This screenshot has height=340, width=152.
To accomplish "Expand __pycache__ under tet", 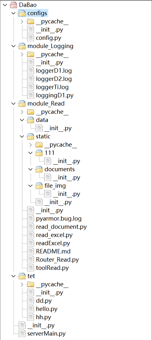I will pyautogui.click(x=22, y=284).
